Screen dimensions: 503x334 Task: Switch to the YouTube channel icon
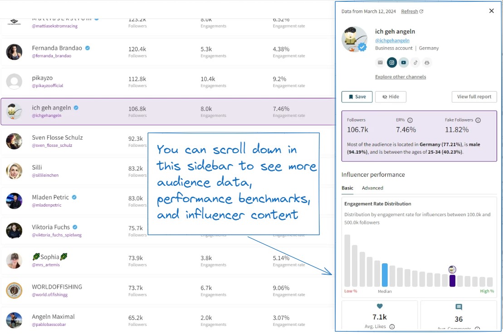pyautogui.click(x=404, y=63)
